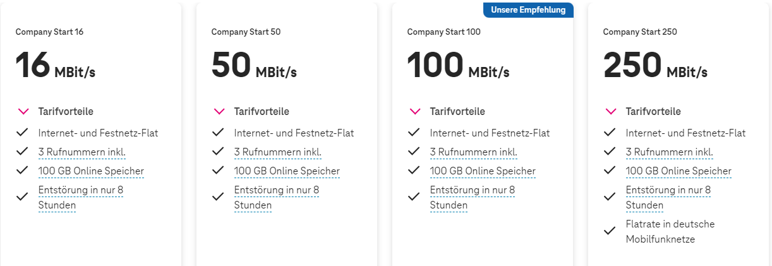Screen dimensions: 772x266
Task: Collapse Tarifvorteile chevron in Company Start 16
Action: click(23, 112)
